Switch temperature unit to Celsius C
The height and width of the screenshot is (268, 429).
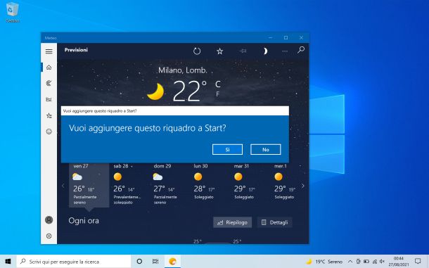[x=218, y=84]
